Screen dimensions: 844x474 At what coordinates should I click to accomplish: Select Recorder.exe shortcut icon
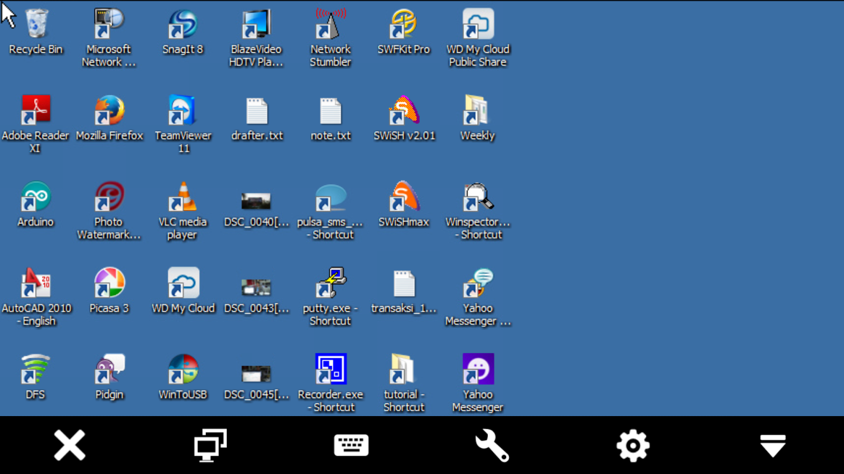[x=331, y=369]
